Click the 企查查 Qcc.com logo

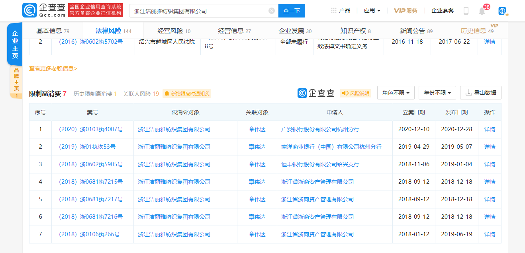44,10
